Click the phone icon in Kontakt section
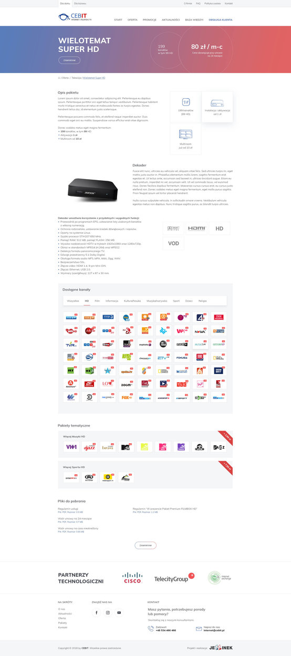The width and height of the screenshot is (291, 656). pyautogui.click(x=151, y=629)
